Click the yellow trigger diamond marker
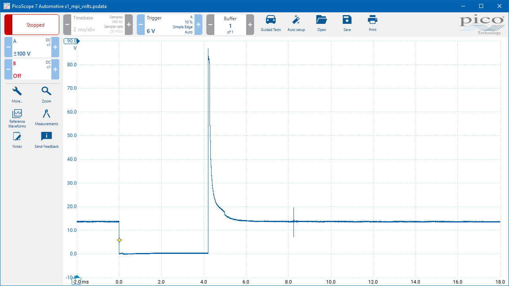The width and height of the screenshot is (509, 286). (119, 240)
